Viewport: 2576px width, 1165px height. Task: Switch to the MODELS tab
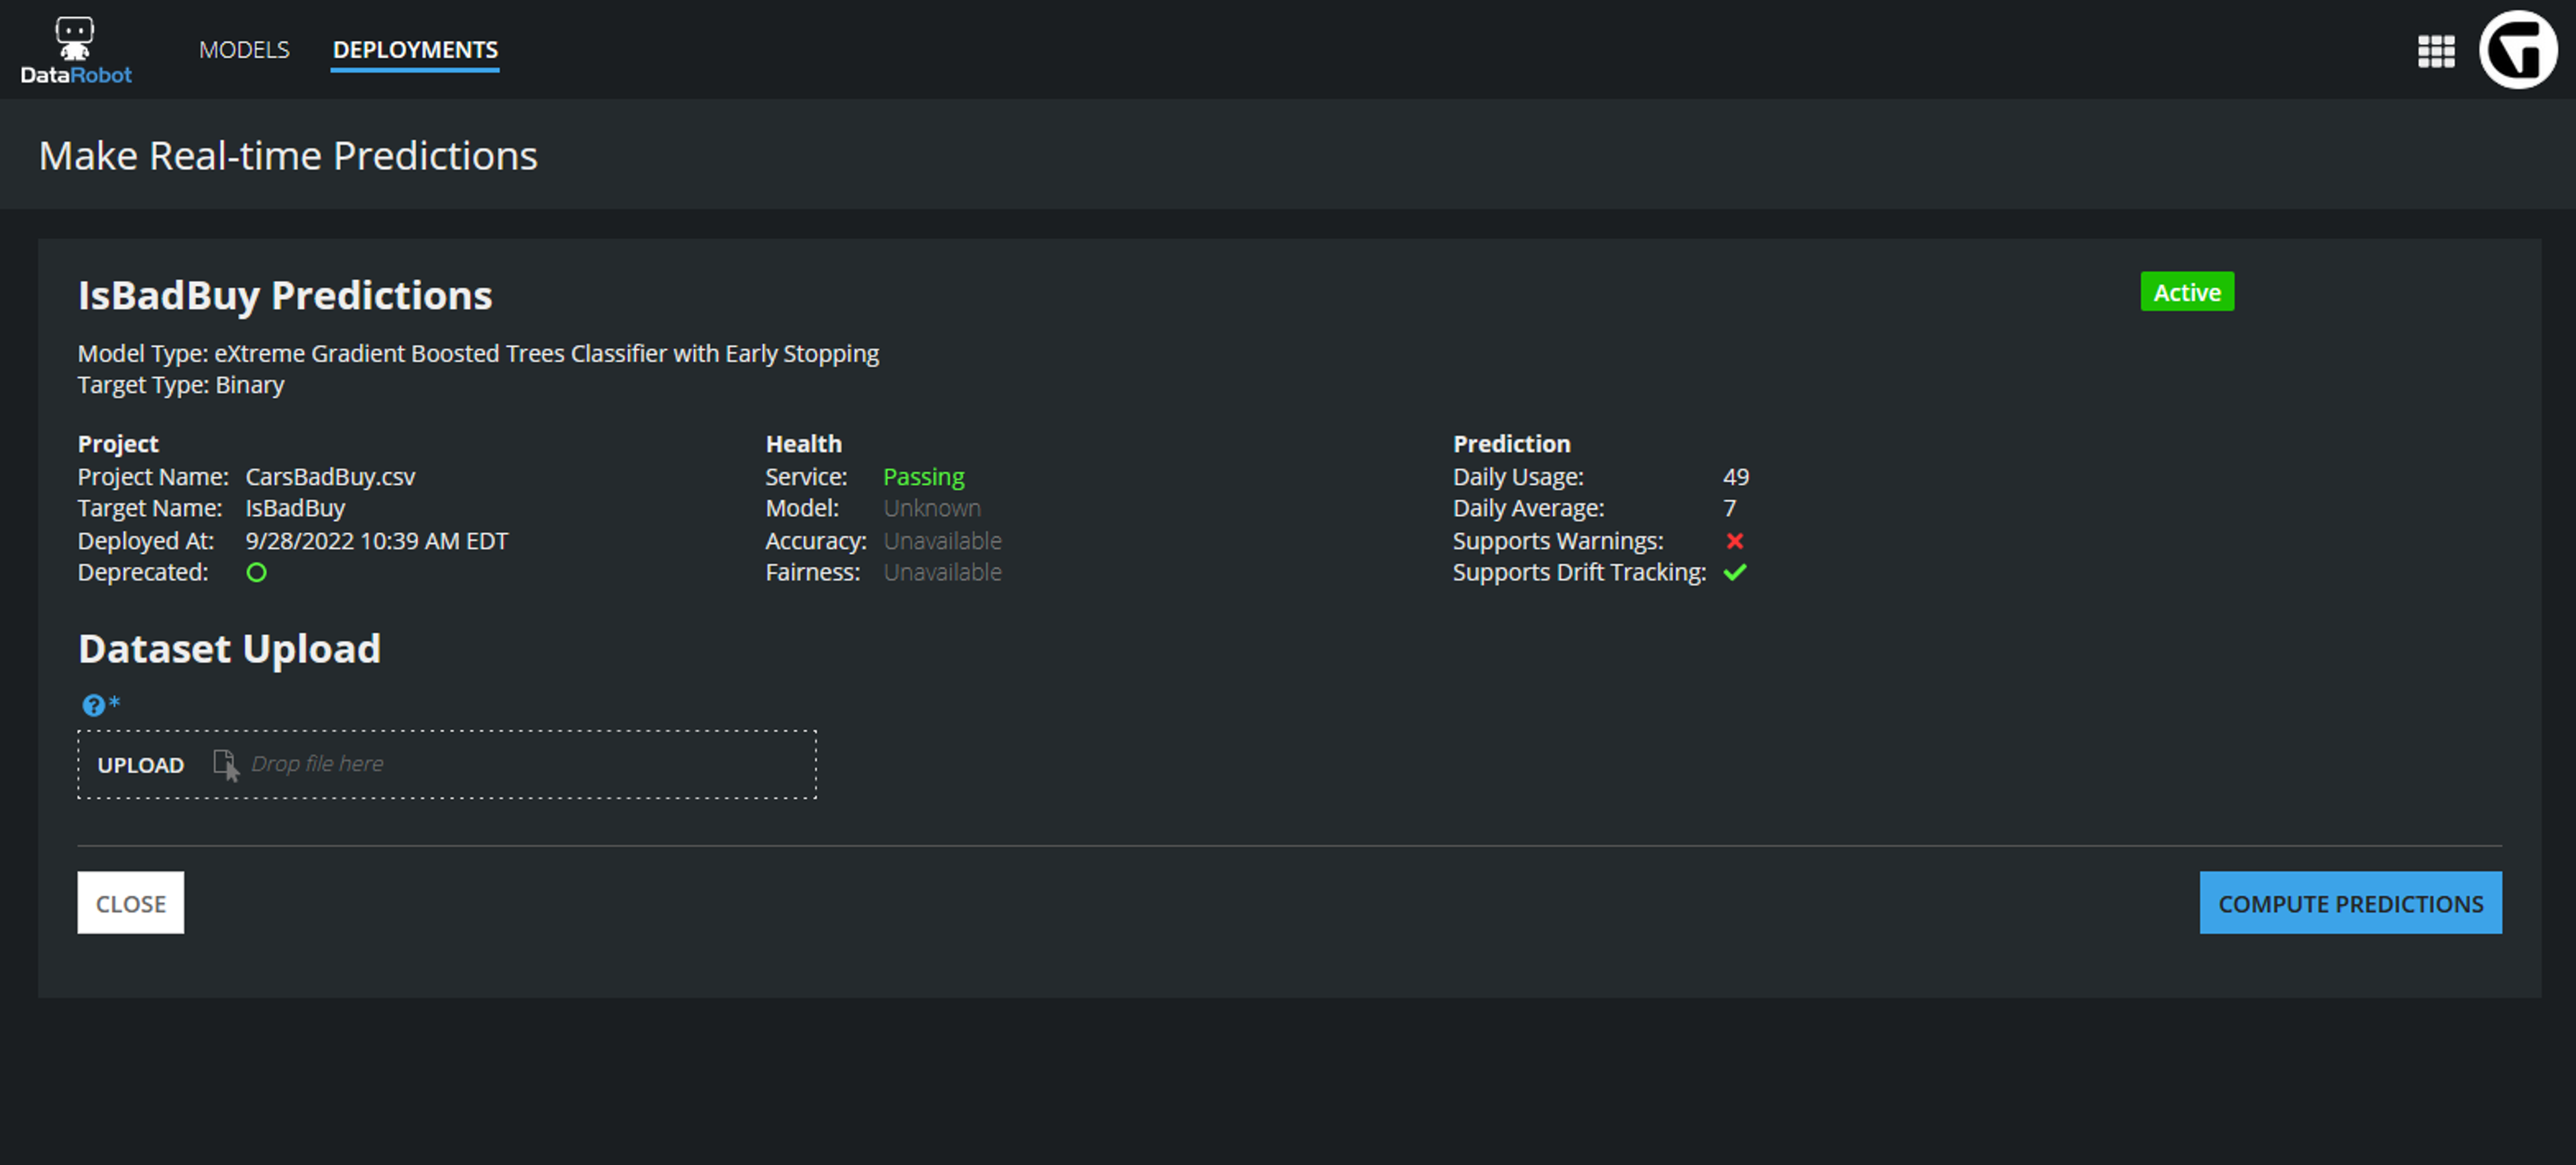pyautogui.click(x=244, y=50)
